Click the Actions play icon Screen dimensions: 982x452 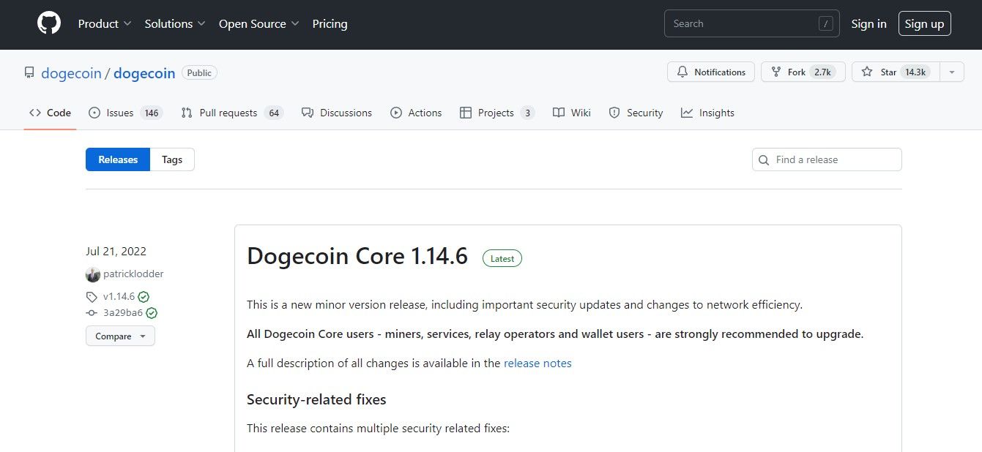pyautogui.click(x=396, y=113)
